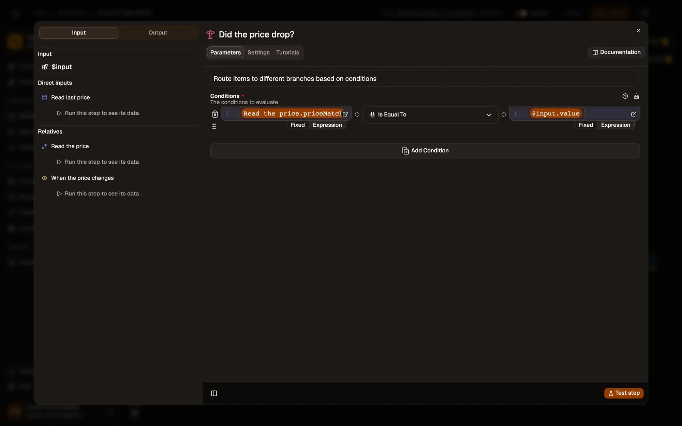Image resolution: width=682 pixels, height=426 pixels.
Task: Switch to the Output panel tab
Action: coord(158,33)
